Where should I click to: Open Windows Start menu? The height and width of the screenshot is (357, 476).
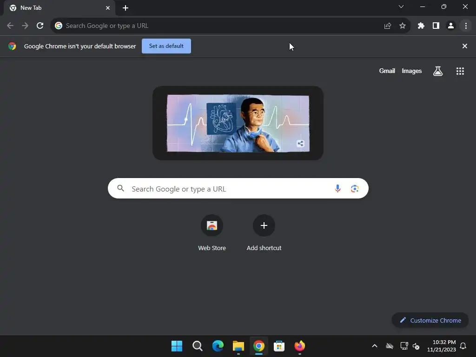coord(177,346)
